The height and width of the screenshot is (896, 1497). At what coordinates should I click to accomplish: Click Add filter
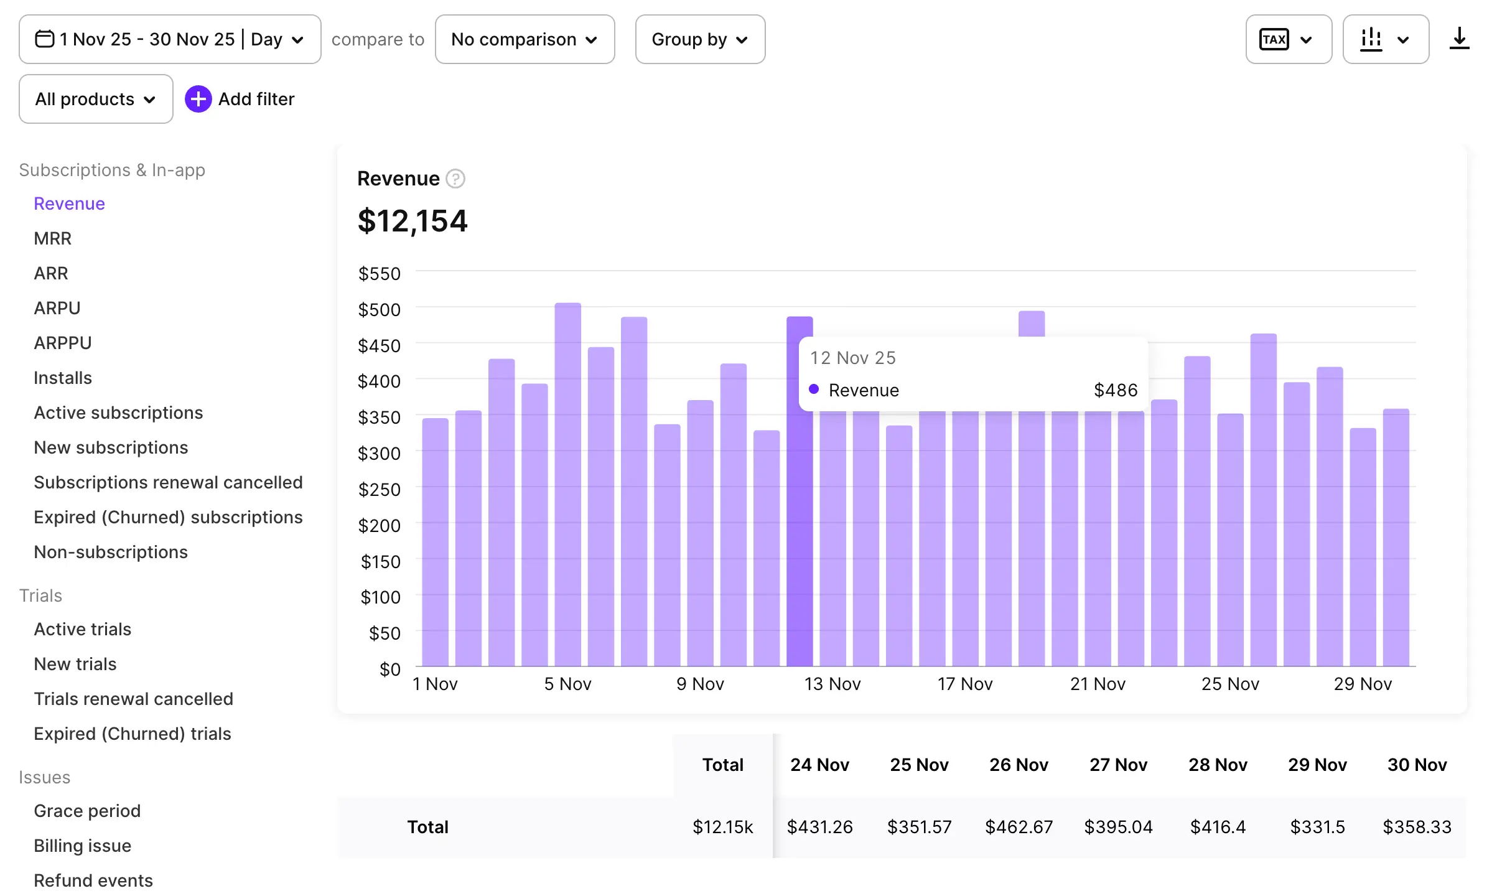pyautogui.click(x=256, y=98)
